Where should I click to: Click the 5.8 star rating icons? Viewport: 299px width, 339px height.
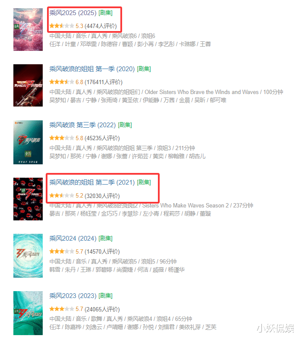(62, 138)
